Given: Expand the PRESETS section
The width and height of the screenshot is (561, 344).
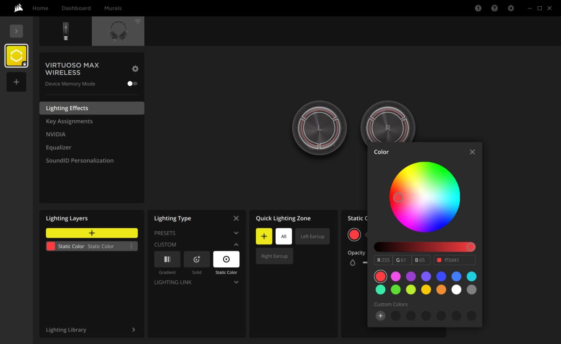Looking at the screenshot, I should pyautogui.click(x=196, y=233).
